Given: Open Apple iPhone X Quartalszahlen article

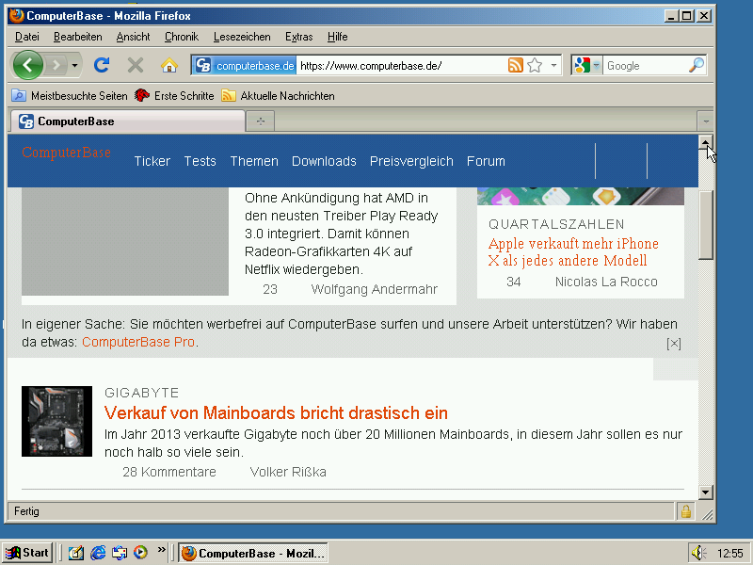Looking at the screenshot, I should [573, 251].
